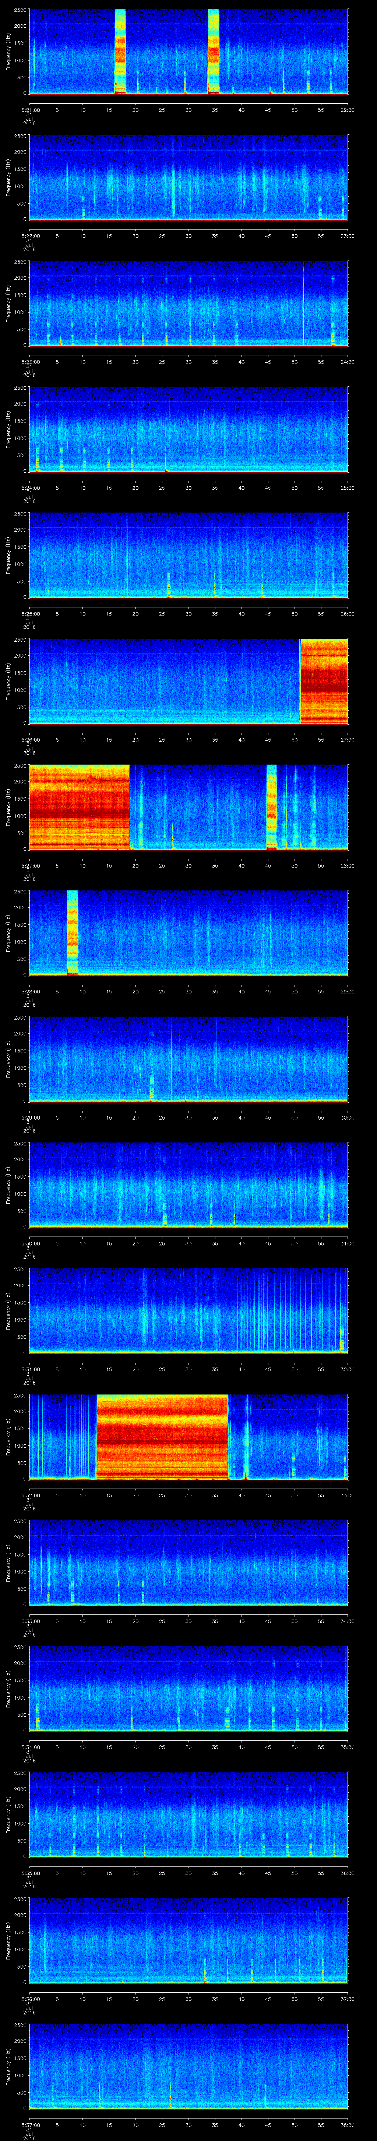Select the large red block starting the 5:27 spectrogram
The width and height of the screenshot is (377, 2141).
79,806
